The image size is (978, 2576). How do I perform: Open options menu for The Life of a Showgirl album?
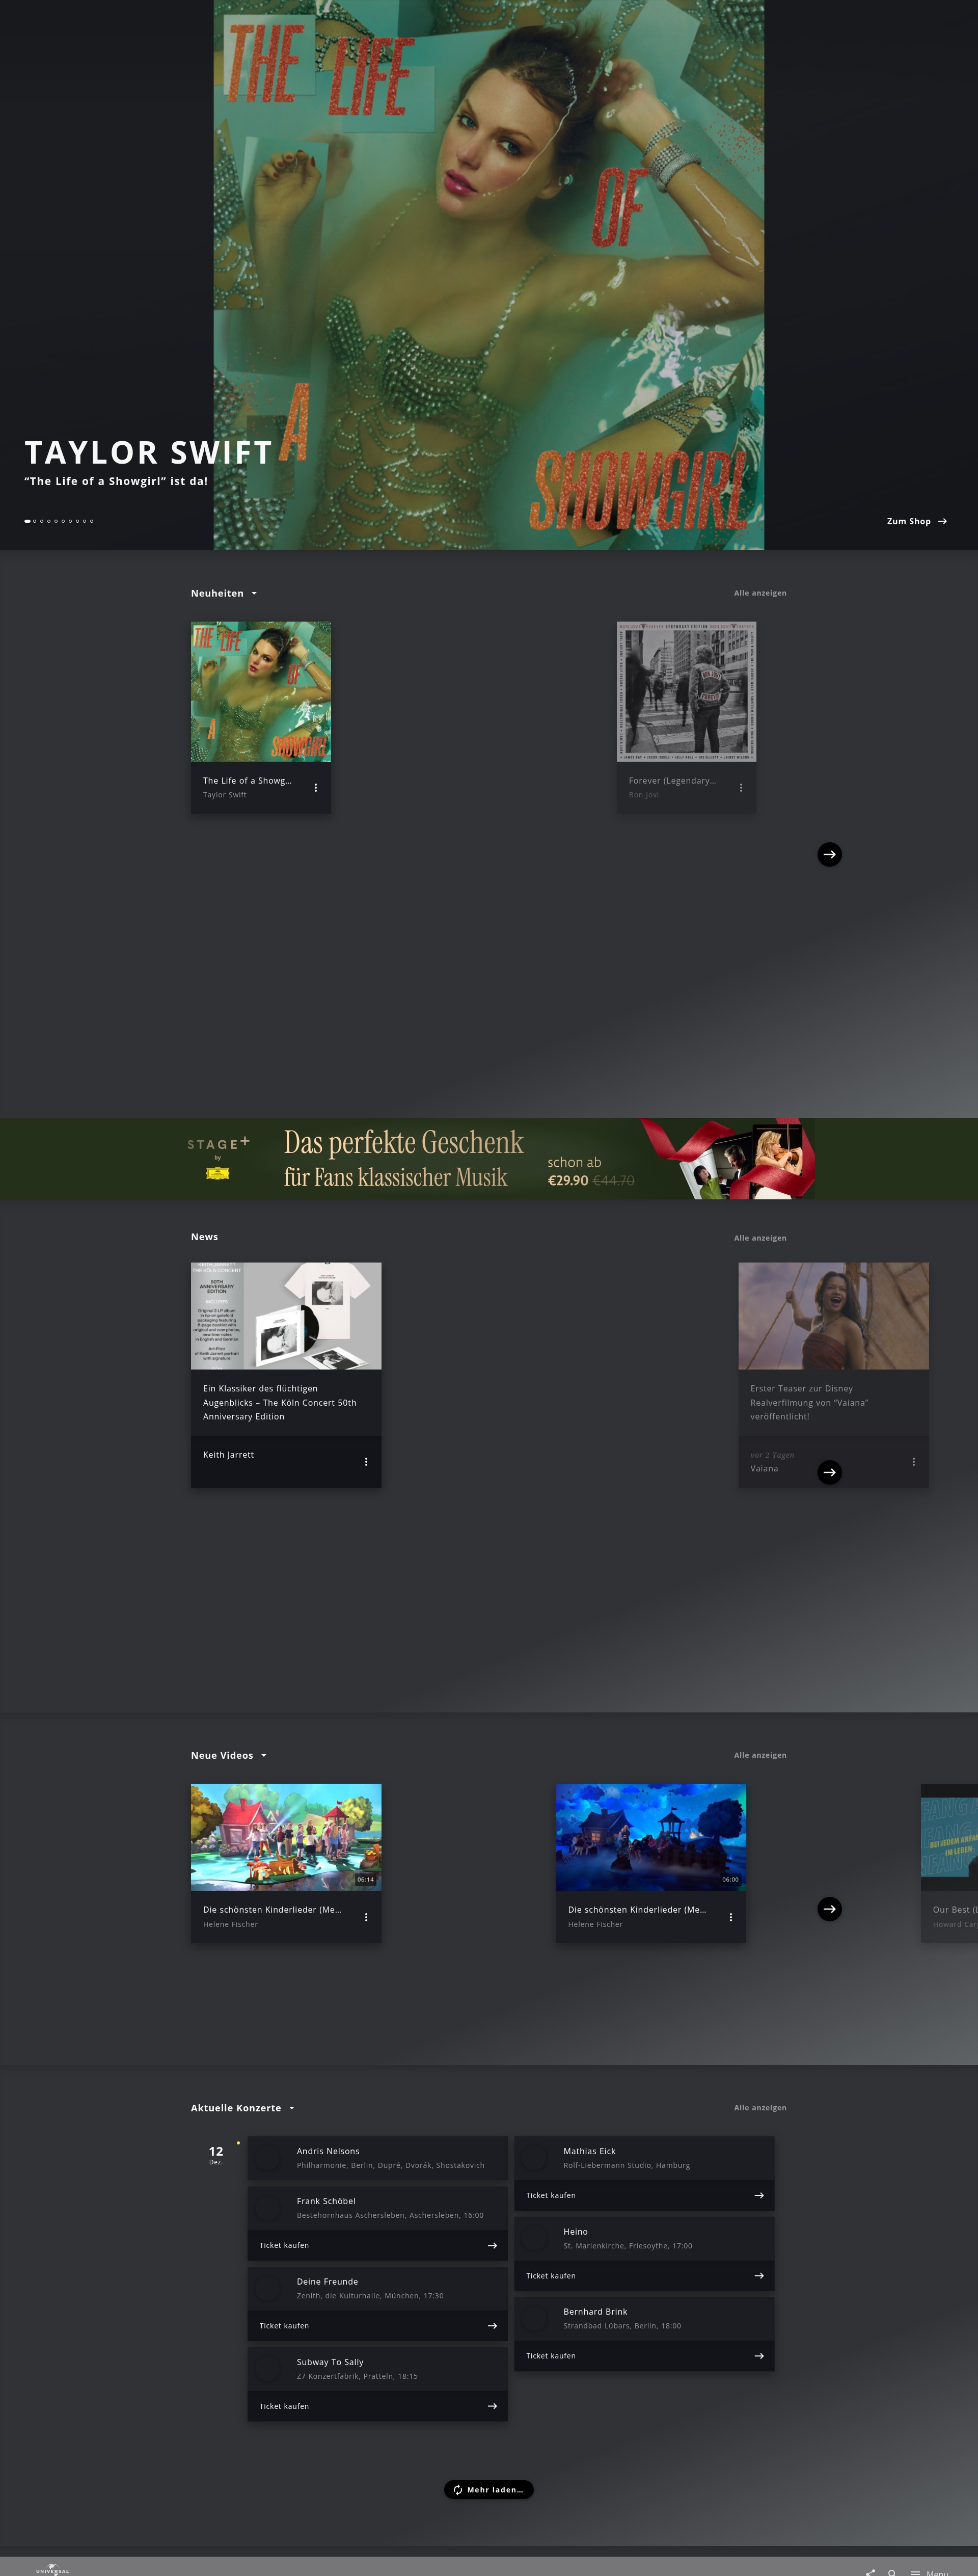pyautogui.click(x=316, y=788)
